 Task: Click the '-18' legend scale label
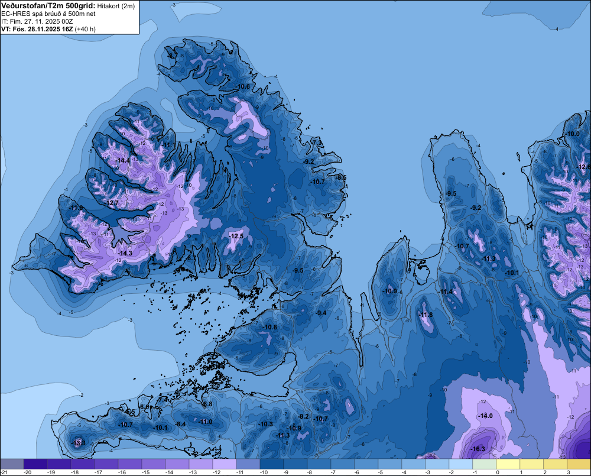(74, 472)
